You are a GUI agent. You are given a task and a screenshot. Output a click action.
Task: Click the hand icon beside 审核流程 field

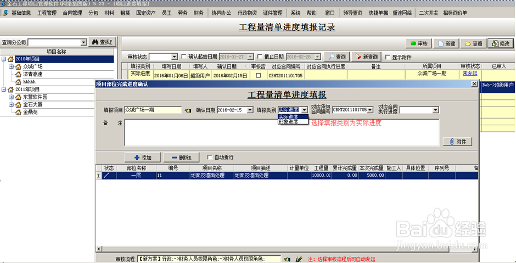[x=287, y=259]
